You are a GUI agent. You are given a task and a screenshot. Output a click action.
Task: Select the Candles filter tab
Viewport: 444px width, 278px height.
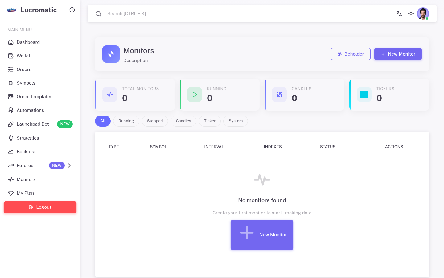(x=183, y=121)
